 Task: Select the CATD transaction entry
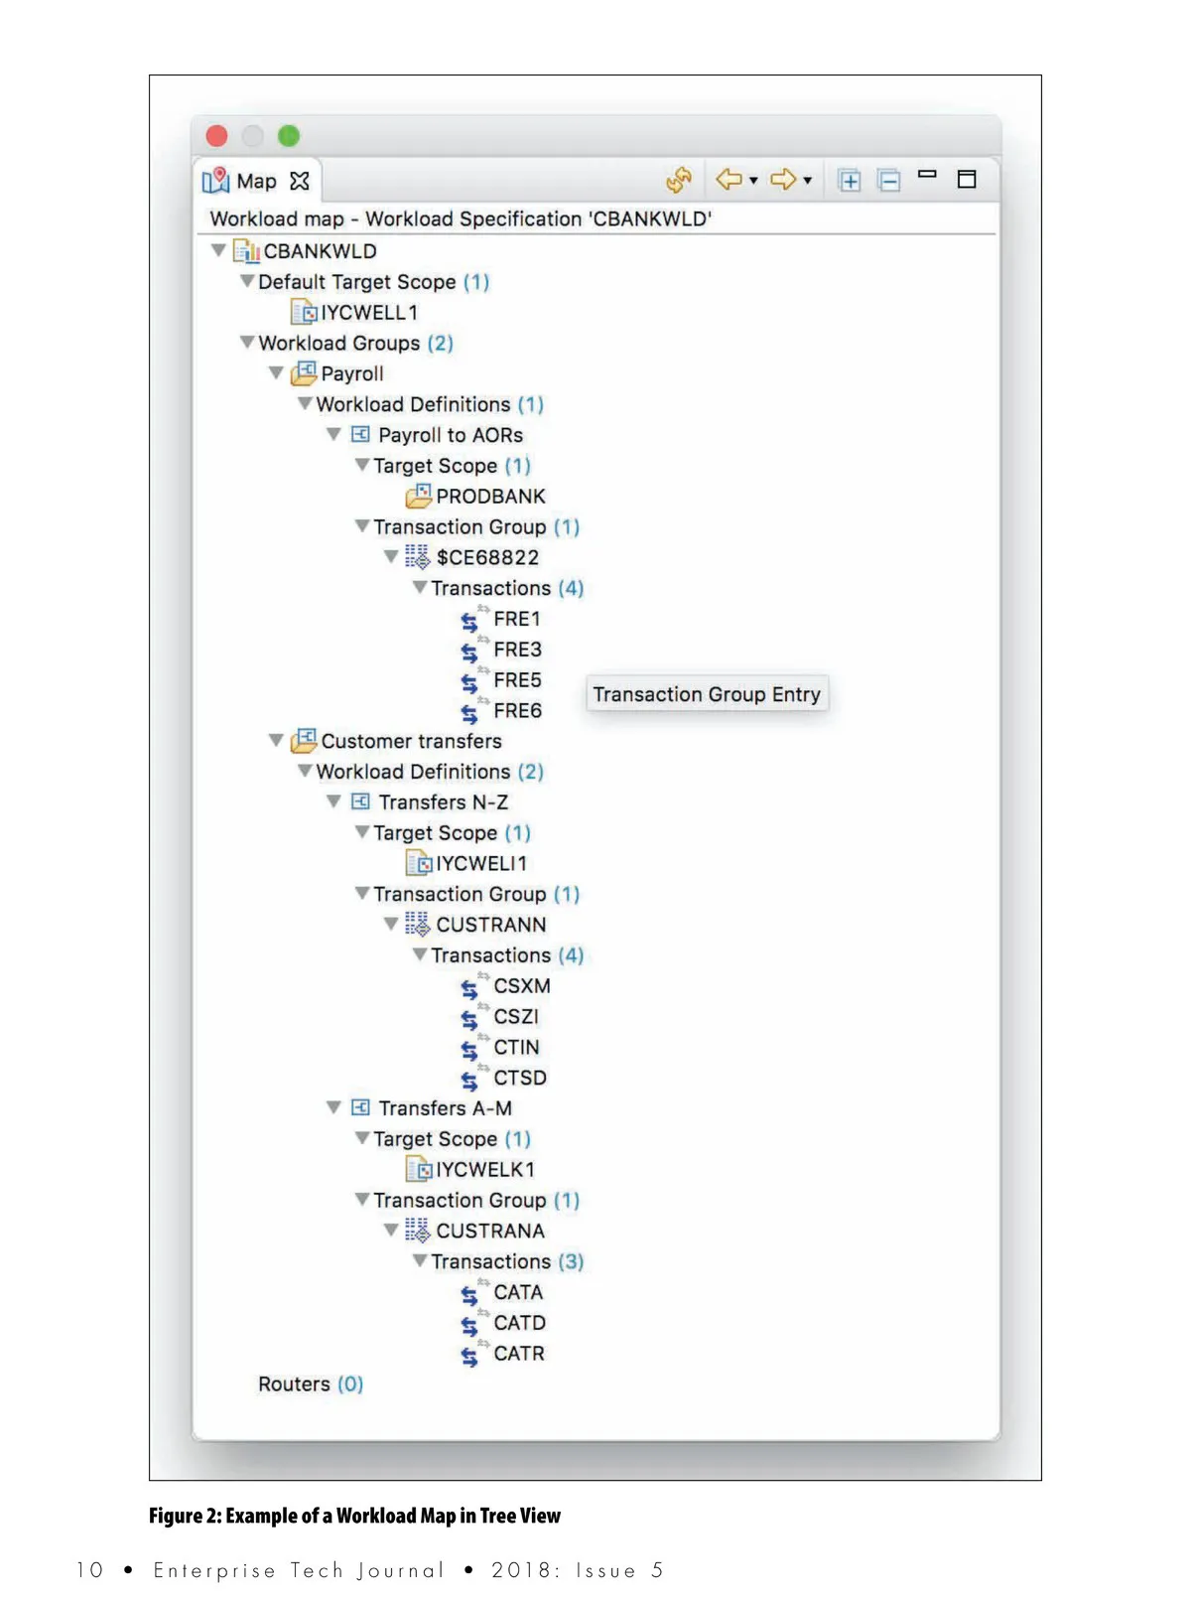click(519, 1323)
